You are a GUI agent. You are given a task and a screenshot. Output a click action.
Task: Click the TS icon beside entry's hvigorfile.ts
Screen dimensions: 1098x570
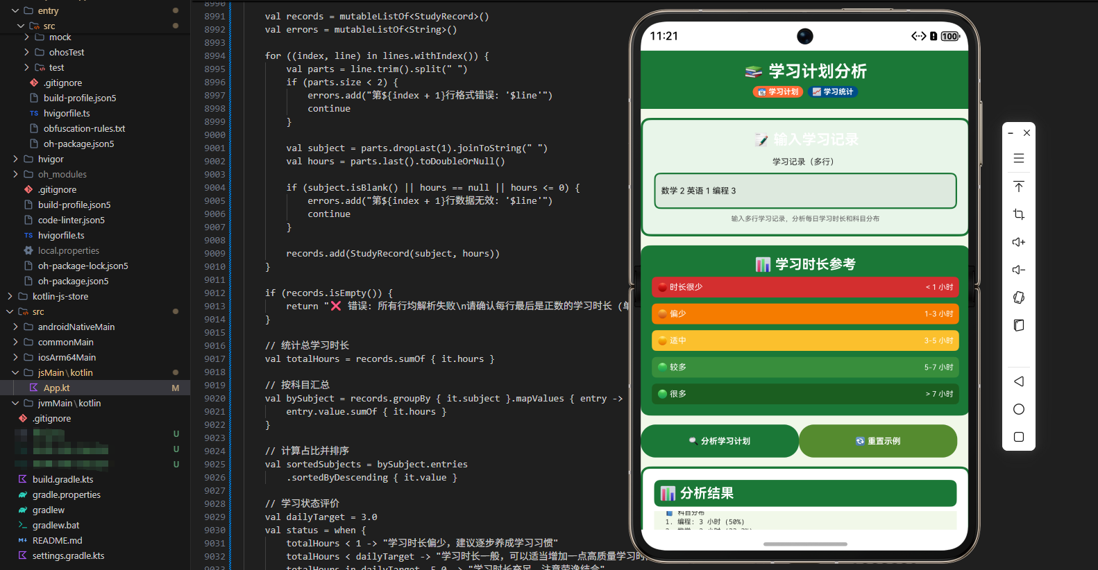[33, 113]
